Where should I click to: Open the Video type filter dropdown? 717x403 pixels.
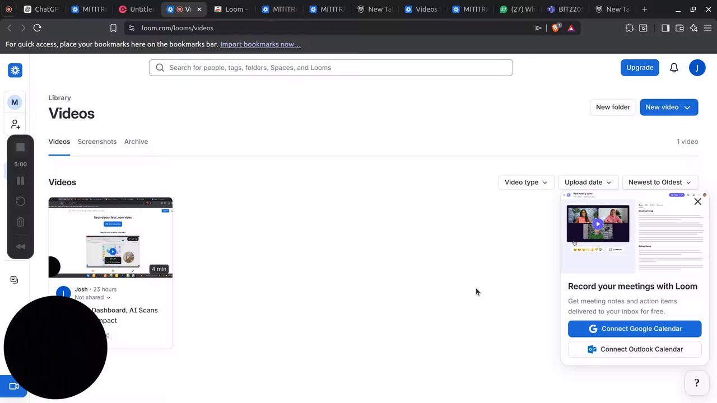(x=526, y=182)
